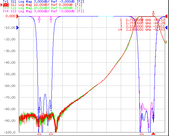Viewport: 169px width, 136px height.
Task: Click the blue reference arrow on the right edge
Action: tap(166, 27)
